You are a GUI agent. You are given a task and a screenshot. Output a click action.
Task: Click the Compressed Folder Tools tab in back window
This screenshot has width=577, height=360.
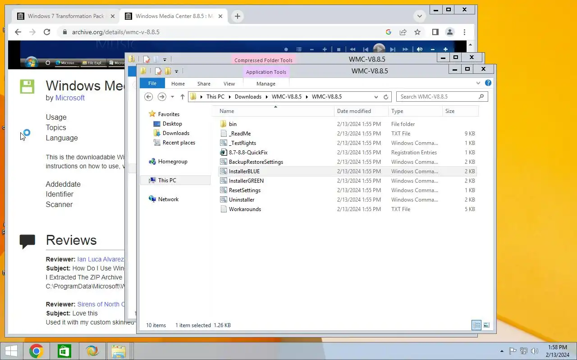pyautogui.click(x=263, y=60)
